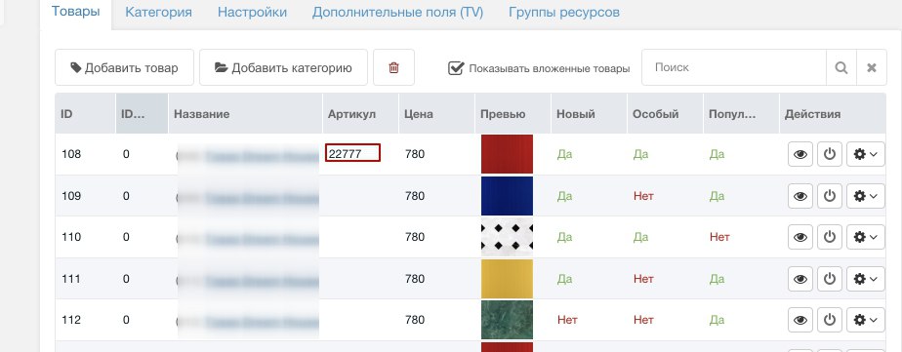This screenshot has width=902, height=352.
Task: Open gear actions menu for product 109
Action: [x=866, y=196]
